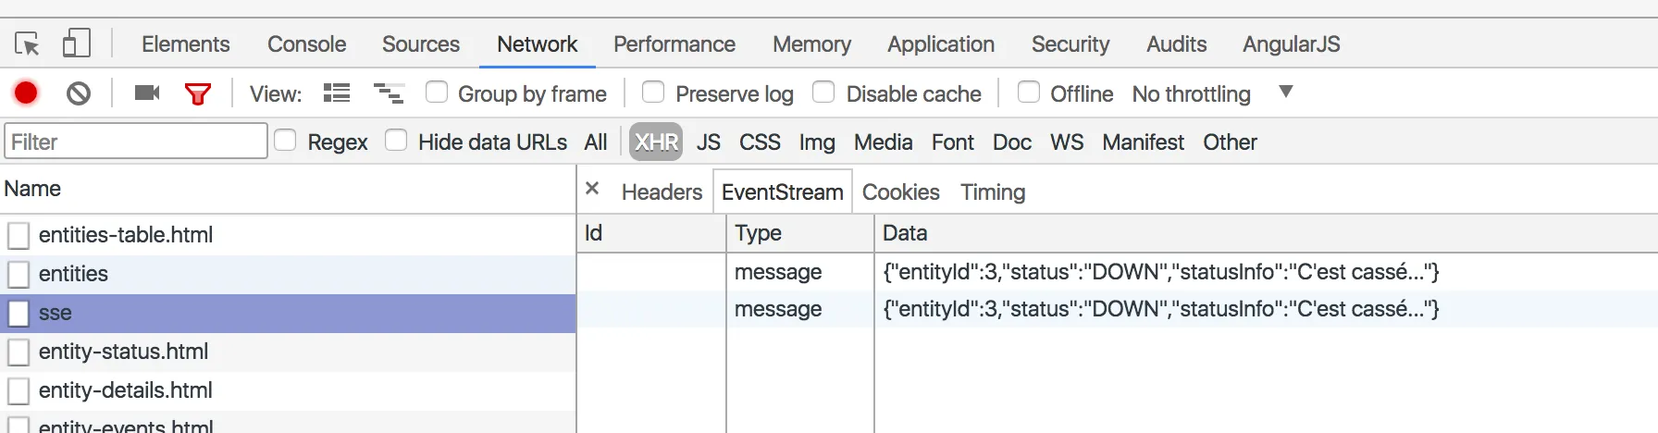Image resolution: width=1658 pixels, height=433 pixels.
Task: Open the Console panel tab
Action: tap(306, 43)
